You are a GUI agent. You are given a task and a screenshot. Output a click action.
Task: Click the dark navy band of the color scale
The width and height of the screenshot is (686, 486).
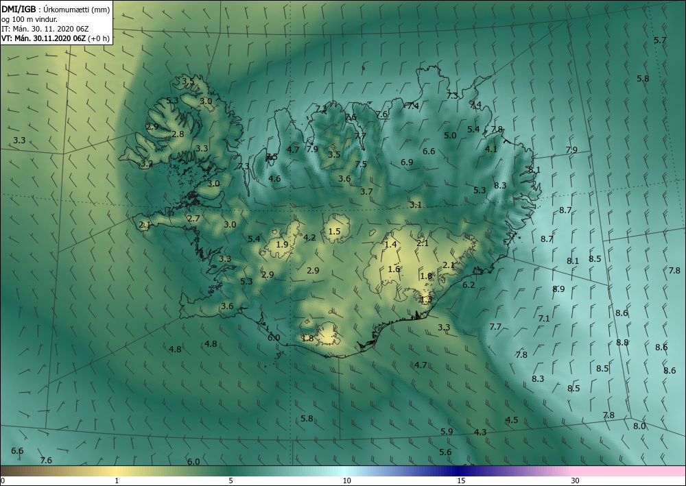tap(460, 471)
